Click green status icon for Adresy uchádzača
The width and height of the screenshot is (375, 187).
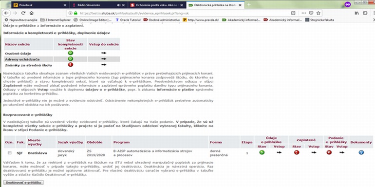tap(71, 59)
